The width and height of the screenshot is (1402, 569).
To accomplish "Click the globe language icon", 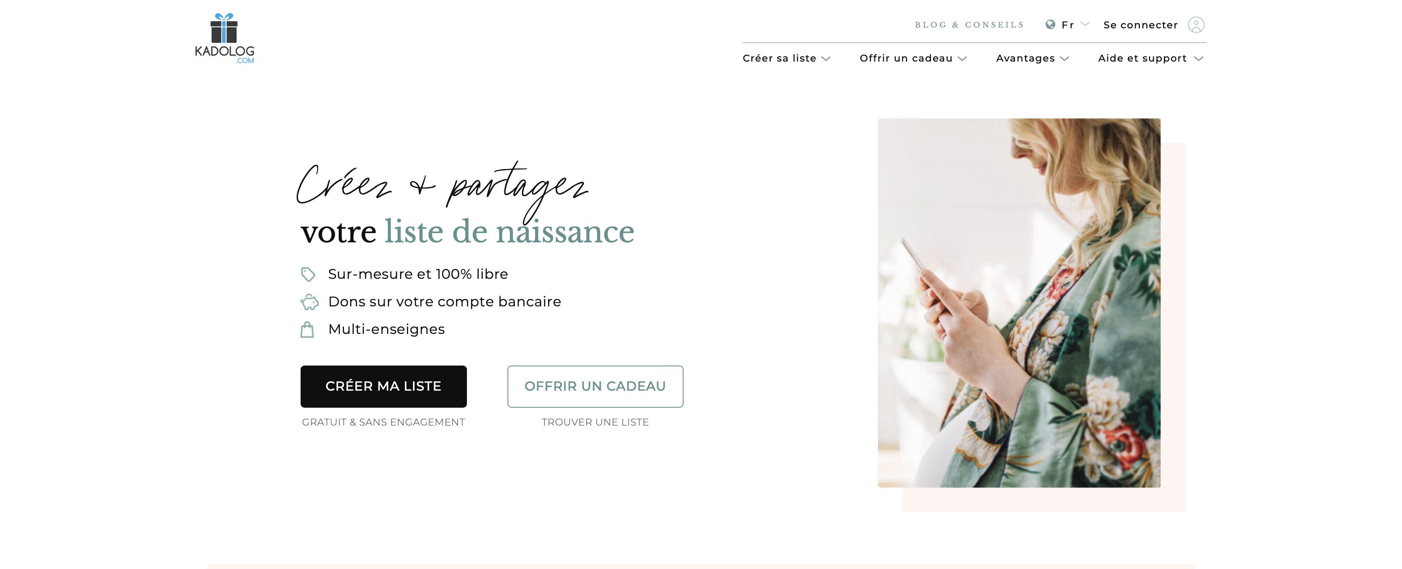I will tap(1050, 24).
